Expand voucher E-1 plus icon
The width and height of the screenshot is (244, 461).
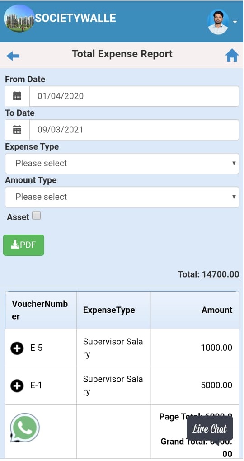17,386
